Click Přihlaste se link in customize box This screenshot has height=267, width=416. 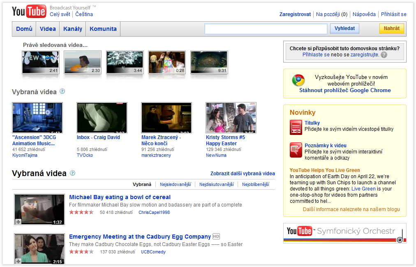316,55
